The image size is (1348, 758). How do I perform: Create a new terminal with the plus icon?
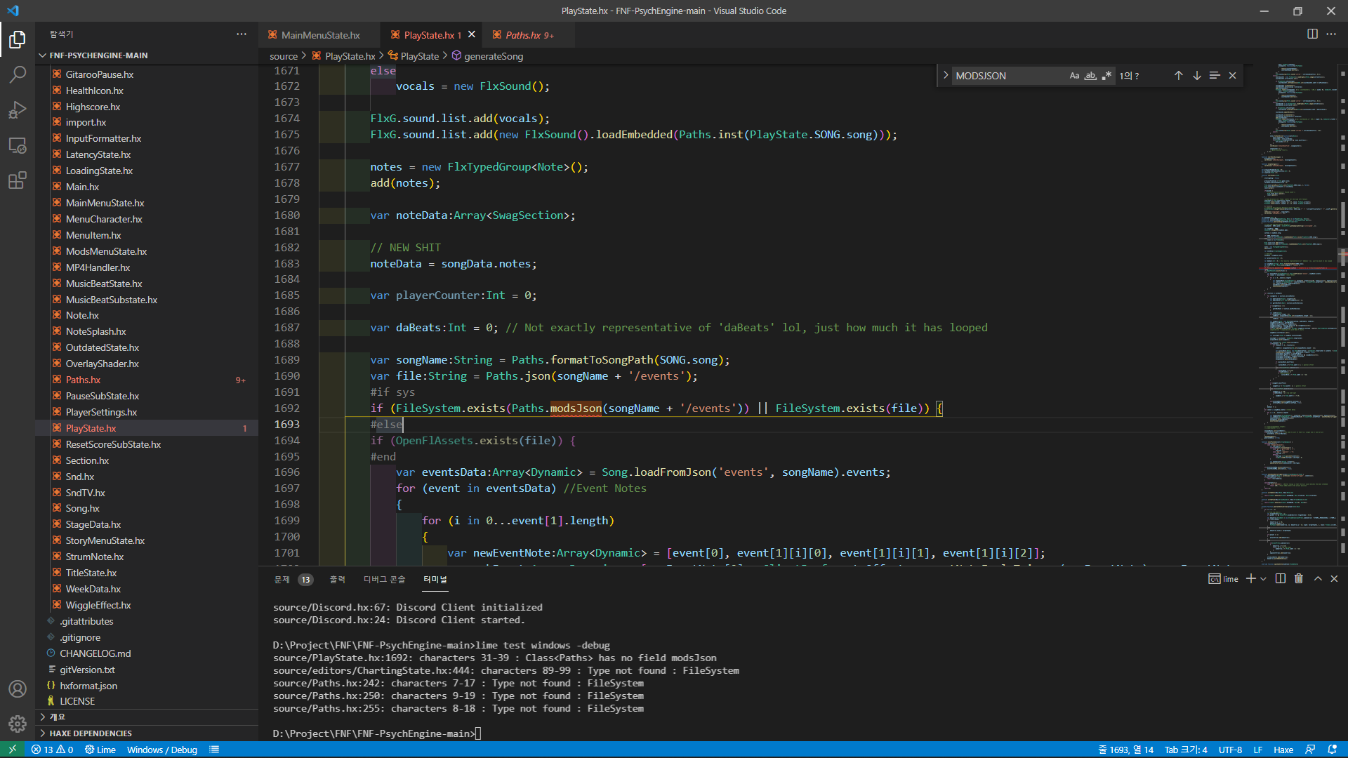1253,578
